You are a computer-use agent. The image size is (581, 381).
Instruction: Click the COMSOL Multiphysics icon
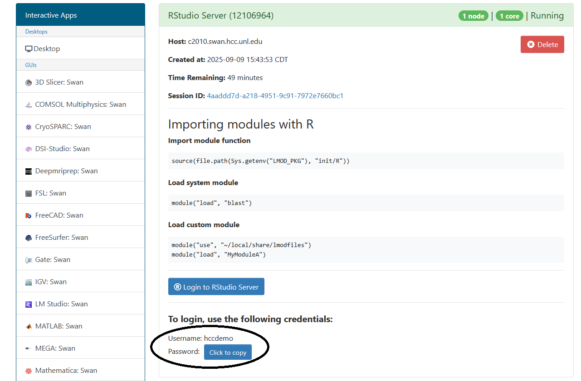(x=29, y=105)
